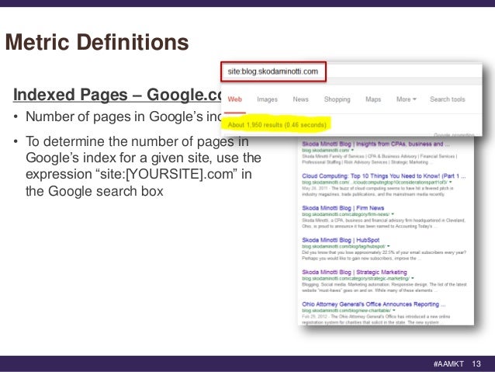
Task: Click the #AAMKT hashtag in footer
Action: coord(448,363)
